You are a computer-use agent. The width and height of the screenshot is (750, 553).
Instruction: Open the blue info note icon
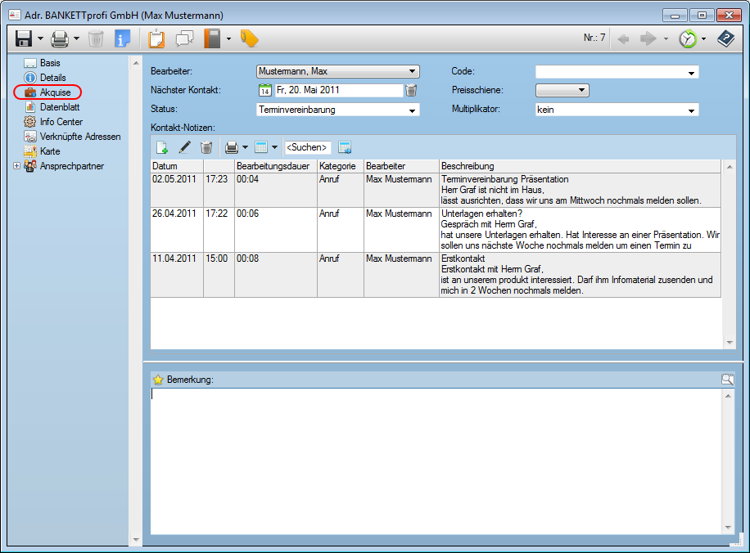(x=122, y=38)
